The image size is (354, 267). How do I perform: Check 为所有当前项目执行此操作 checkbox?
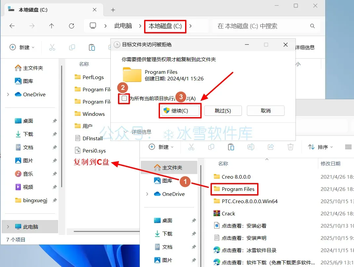point(124,98)
